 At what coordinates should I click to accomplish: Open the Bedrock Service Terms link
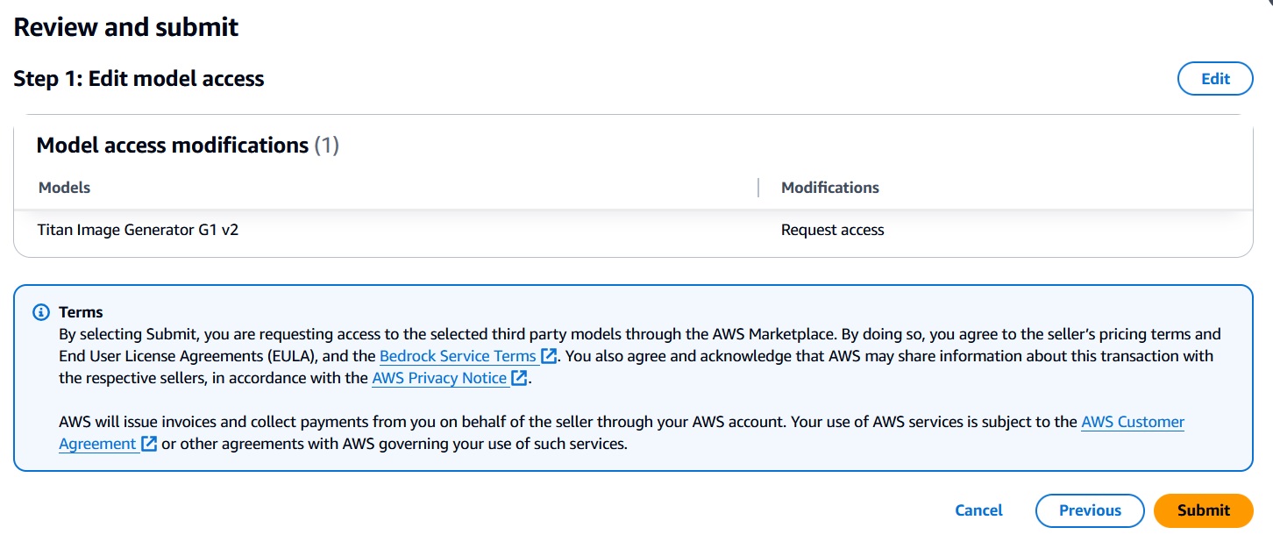[x=458, y=356]
